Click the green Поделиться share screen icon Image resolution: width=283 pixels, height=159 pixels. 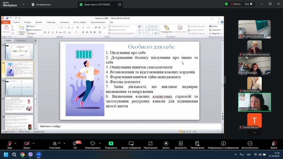[x=111, y=143]
